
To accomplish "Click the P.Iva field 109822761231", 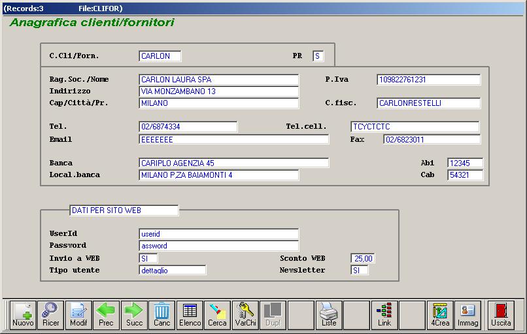I will point(428,80).
